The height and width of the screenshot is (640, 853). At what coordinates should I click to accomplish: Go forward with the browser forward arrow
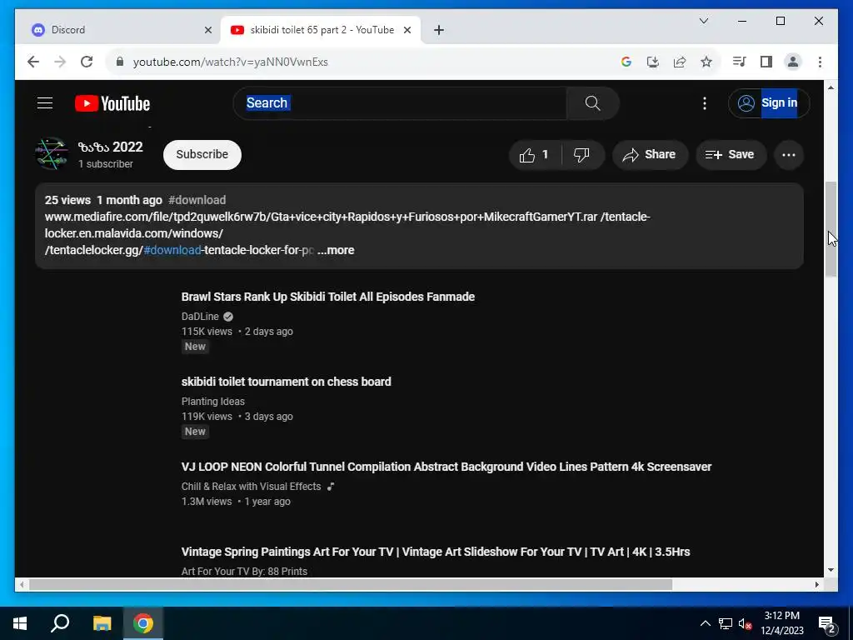60,62
